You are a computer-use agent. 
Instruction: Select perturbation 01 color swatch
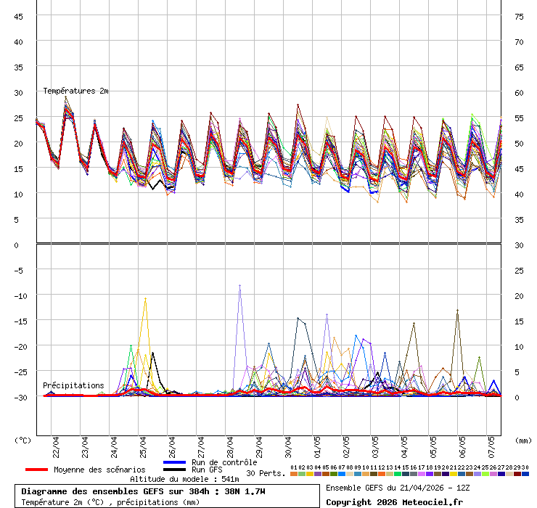(293, 474)
